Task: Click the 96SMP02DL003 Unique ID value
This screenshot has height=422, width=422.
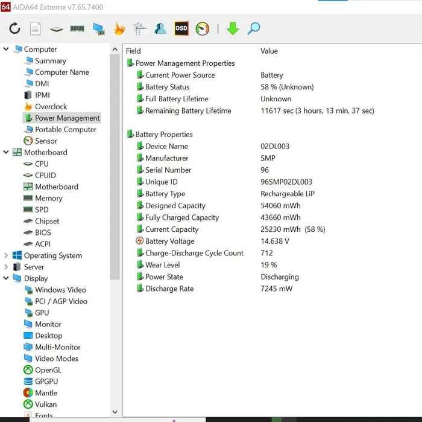Action: [286, 182]
